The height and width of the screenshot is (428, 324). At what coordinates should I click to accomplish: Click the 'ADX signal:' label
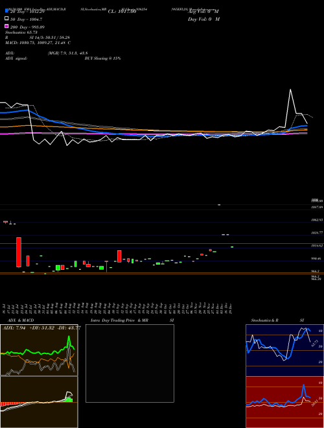click(x=16, y=58)
